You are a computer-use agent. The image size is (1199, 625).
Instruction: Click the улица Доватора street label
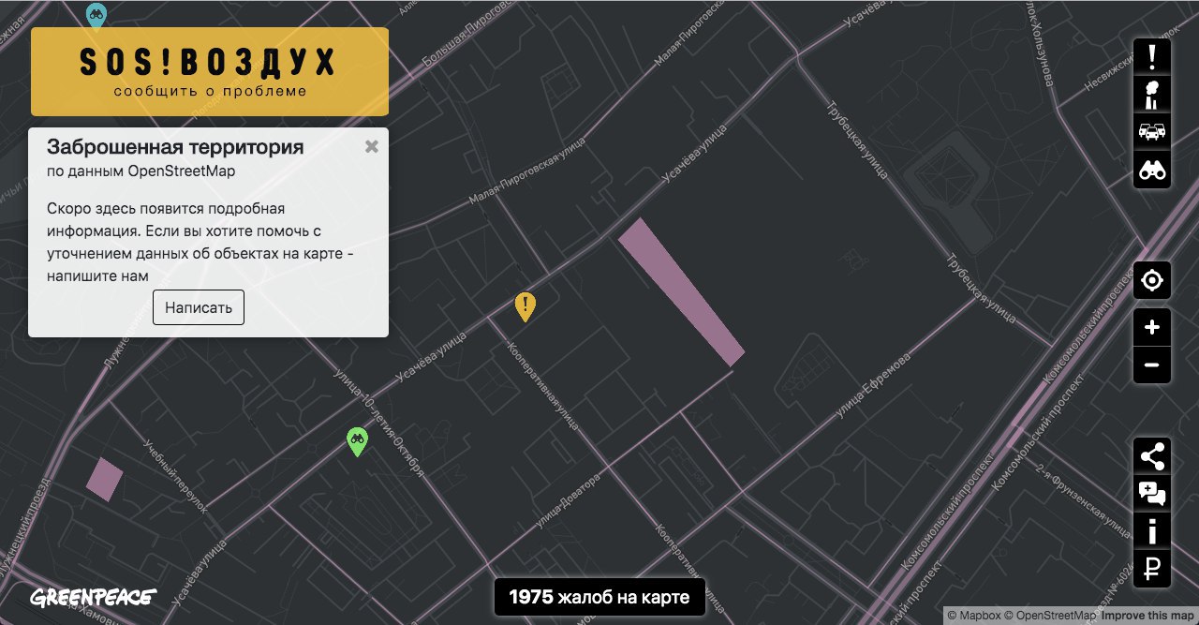[x=568, y=503]
